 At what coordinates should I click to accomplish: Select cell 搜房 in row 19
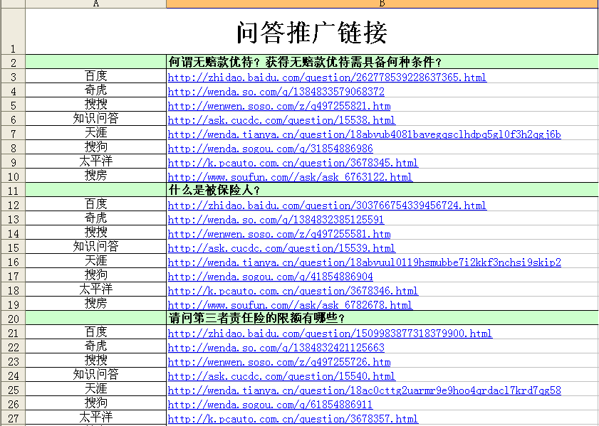pyautogui.click(x=96, y=304)
